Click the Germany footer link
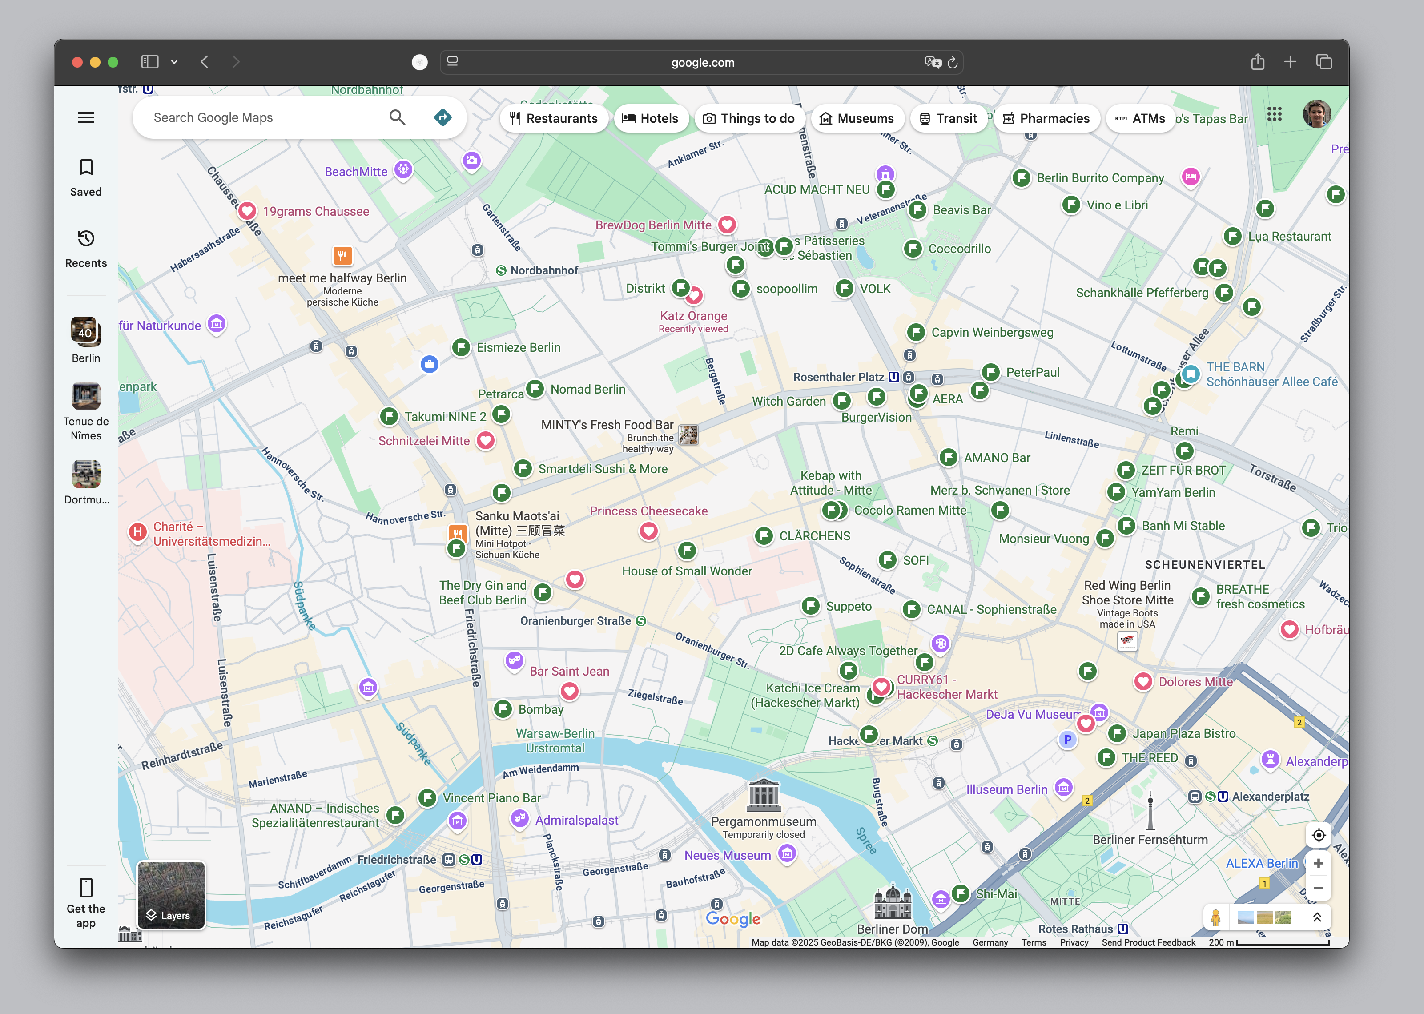 [x=990, y=942]
